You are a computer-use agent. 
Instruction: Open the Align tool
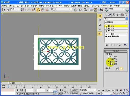tap(80, 10)
